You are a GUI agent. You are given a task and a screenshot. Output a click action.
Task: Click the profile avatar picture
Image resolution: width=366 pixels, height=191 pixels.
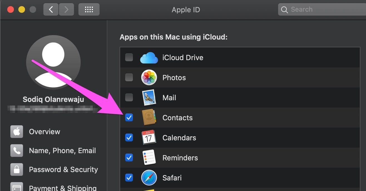tap(53, 62)
